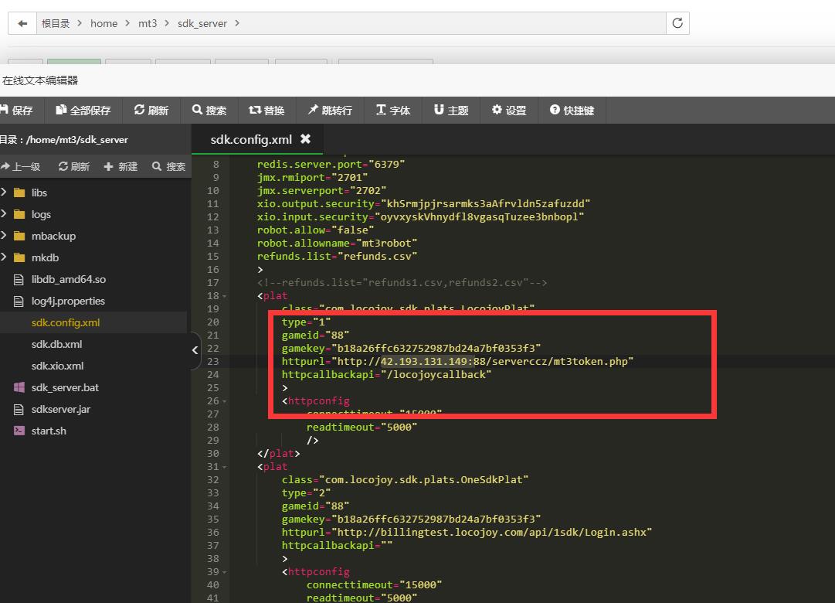Click 新建 to create new file
The height and width of the screenshot is (603, 835).
pyautogui.click(x=120, y=166)
